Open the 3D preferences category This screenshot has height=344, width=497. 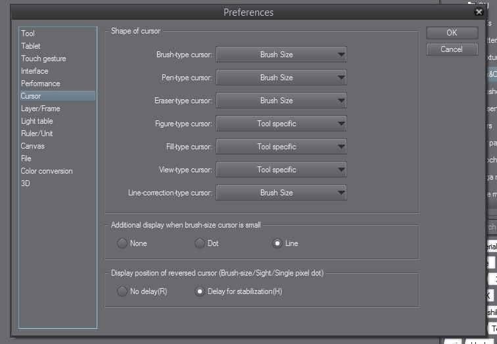point(25,184)
